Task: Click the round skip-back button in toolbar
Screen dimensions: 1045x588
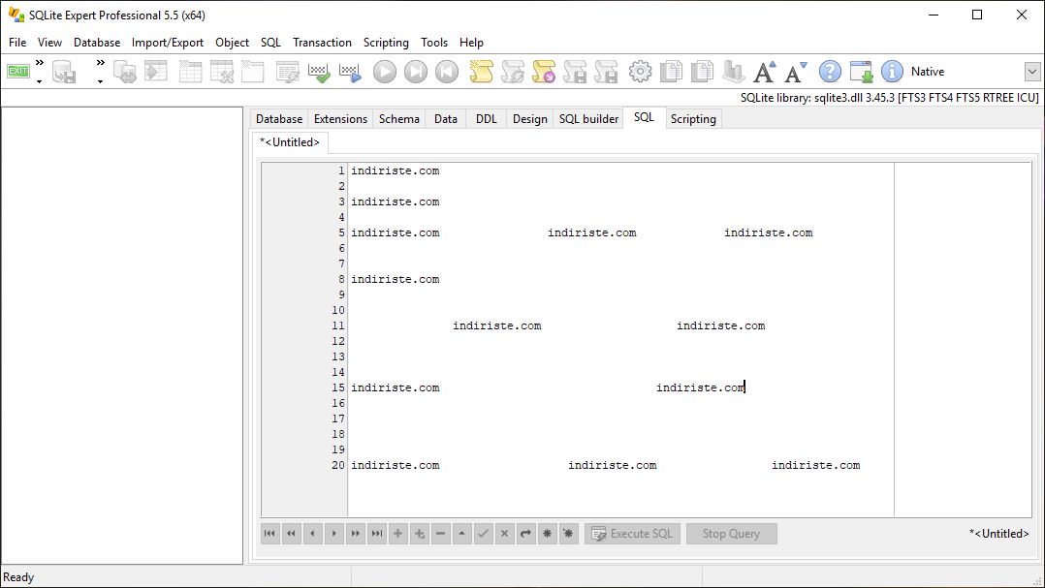Action: point(447,72)
